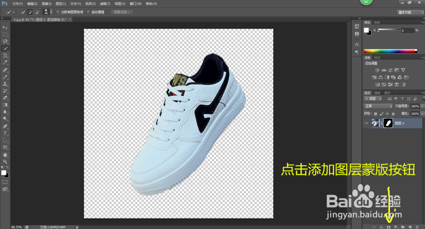The width and height of the screenshot is (425, 229).
Task: Switch to the 样式 tab
Action: [377, 57]
